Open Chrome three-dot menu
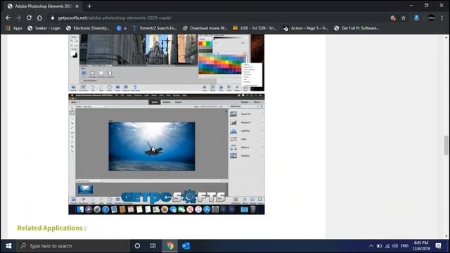Viewport: 450px width, 253px height. coord(442,18)
